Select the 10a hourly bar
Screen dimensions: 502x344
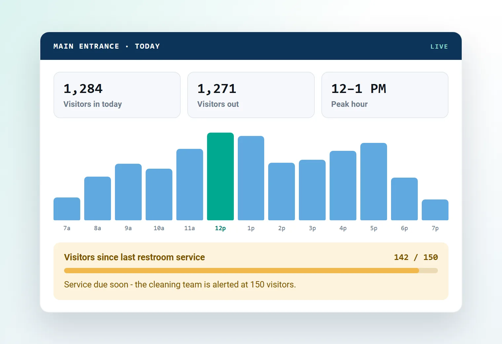click(x=159, y=194)
